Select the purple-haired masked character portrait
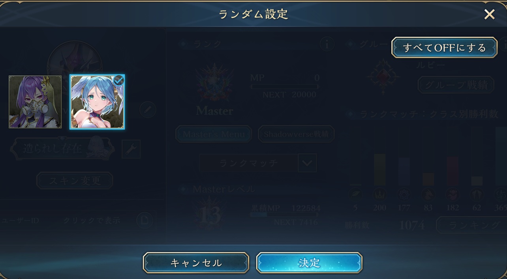 tap(35, 102)
